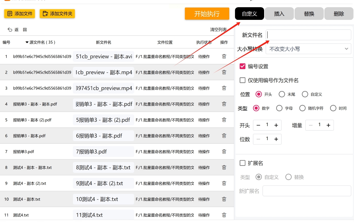Edit new name 11测试4.txt field
The width and height of the screenshot is (354, 222).
pos(103,215)
